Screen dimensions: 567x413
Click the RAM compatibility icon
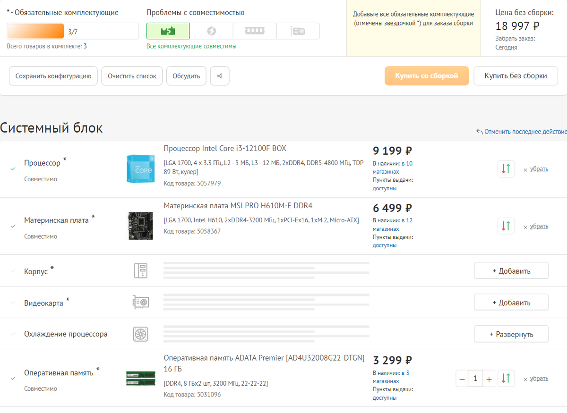[254, 31]
